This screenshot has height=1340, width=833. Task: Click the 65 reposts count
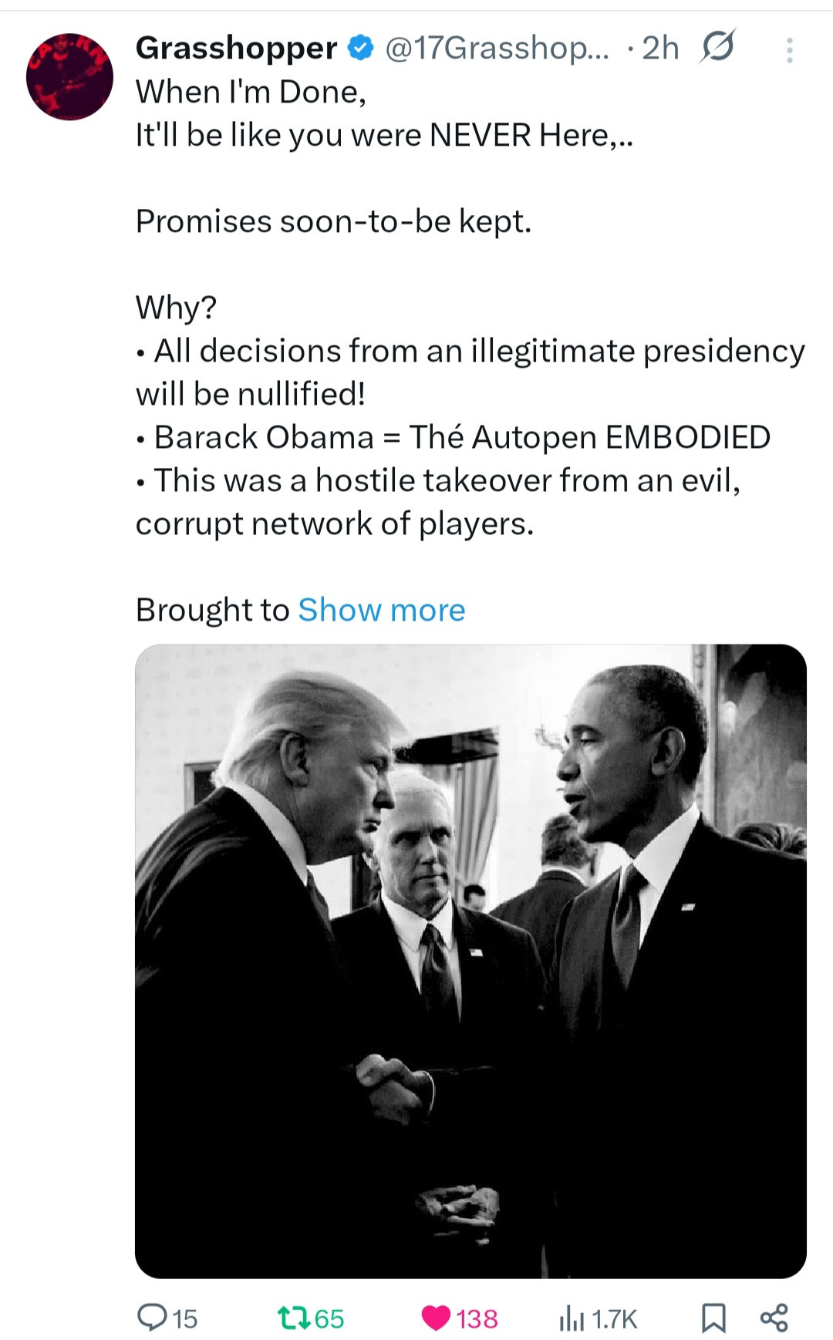tap(329, 1318)
